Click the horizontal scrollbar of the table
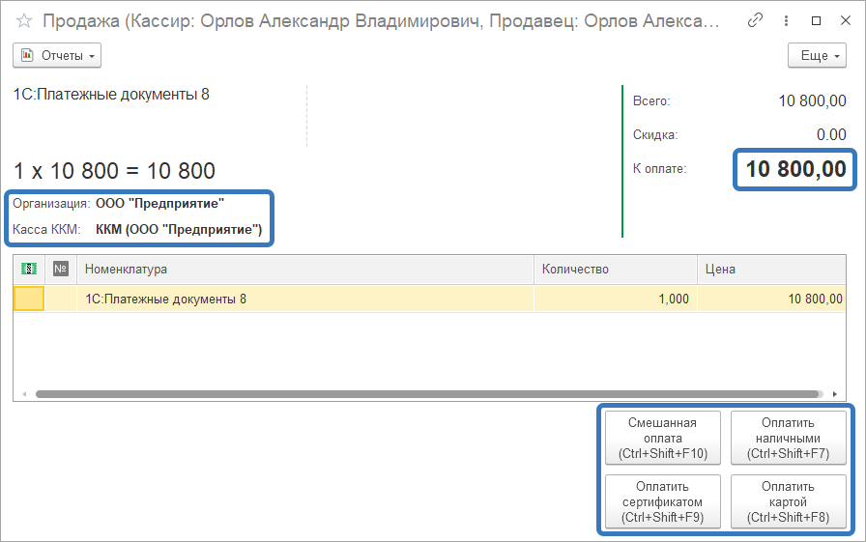The image size is (866, 542). [427, 394]
